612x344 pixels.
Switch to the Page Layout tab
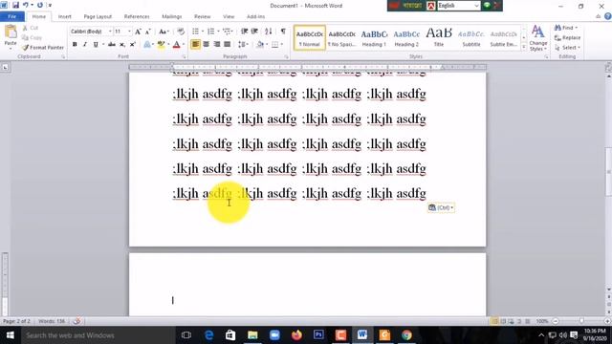tap(98, 16)
